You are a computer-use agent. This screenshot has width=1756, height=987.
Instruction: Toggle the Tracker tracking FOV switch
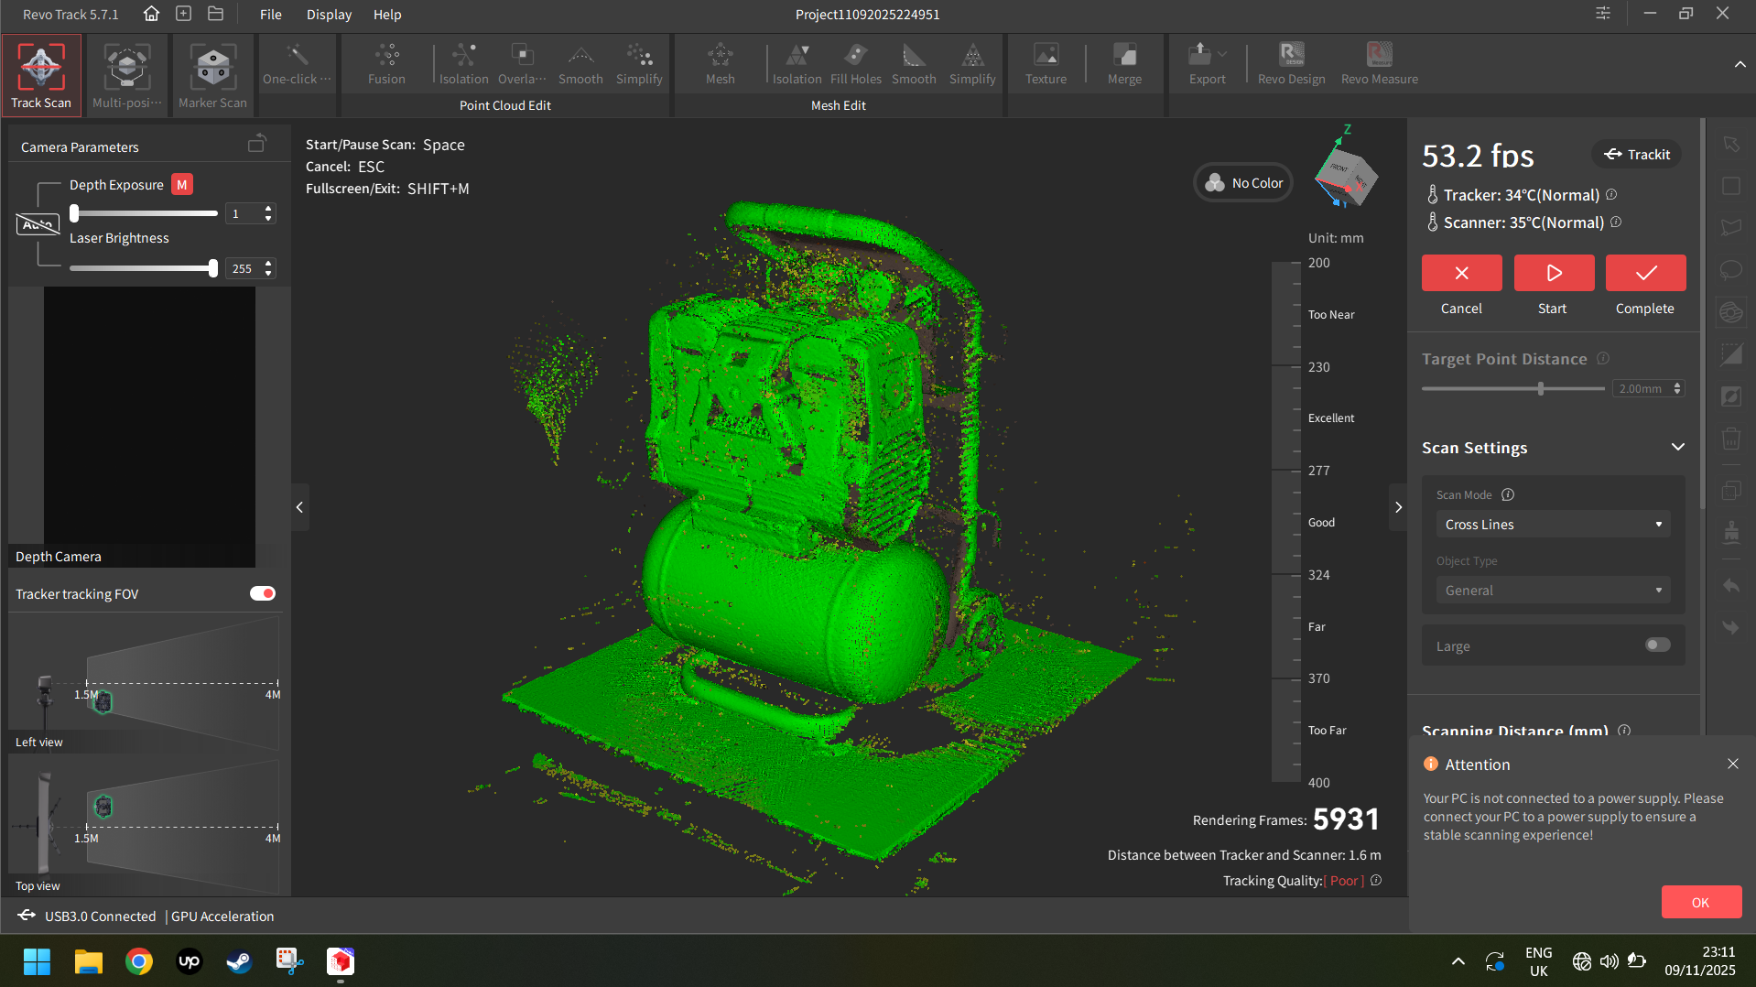[263, 593]
